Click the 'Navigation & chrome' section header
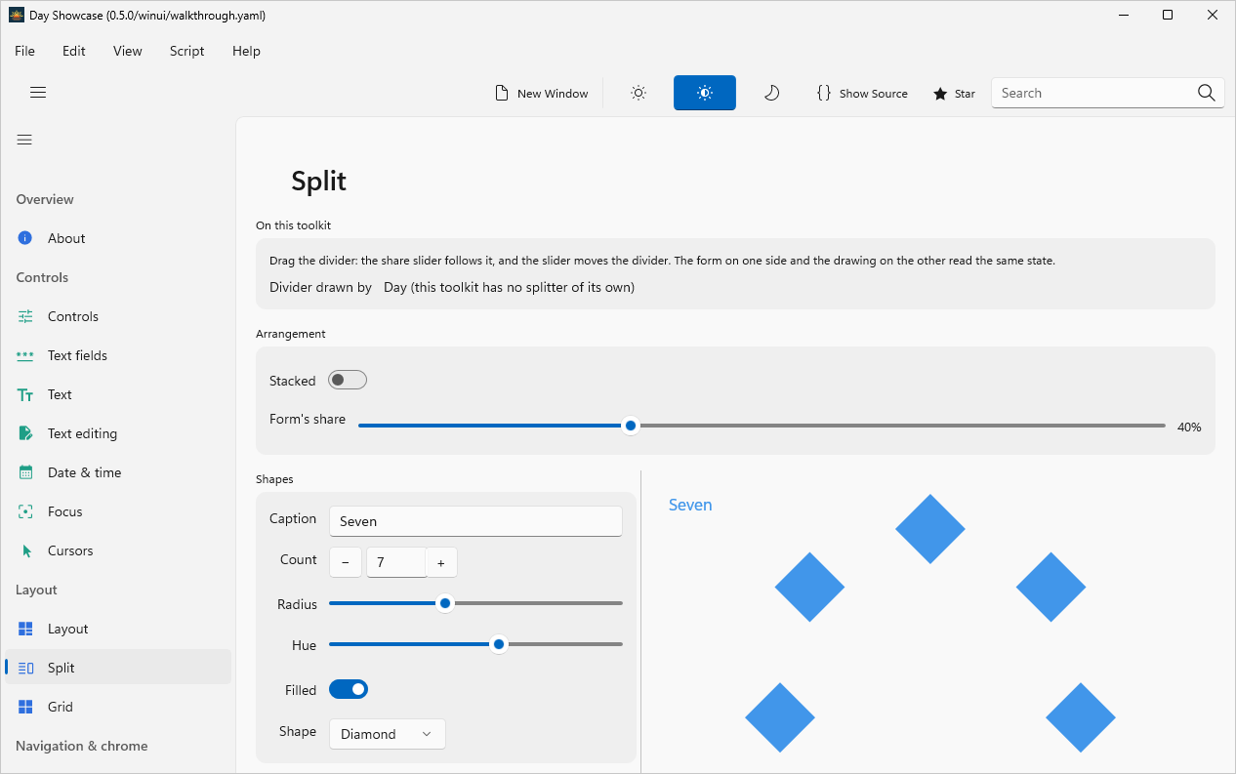 tap(82, 746)
